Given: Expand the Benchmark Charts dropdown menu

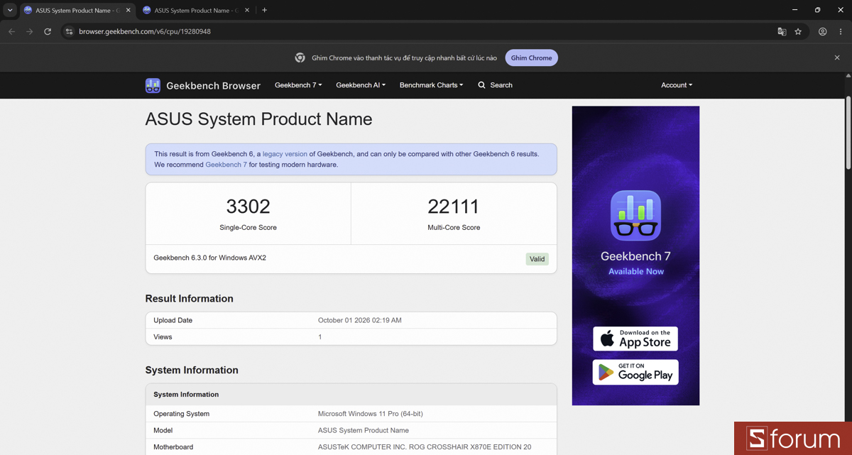Looking at the screenshot, I should tap(431, 85).
